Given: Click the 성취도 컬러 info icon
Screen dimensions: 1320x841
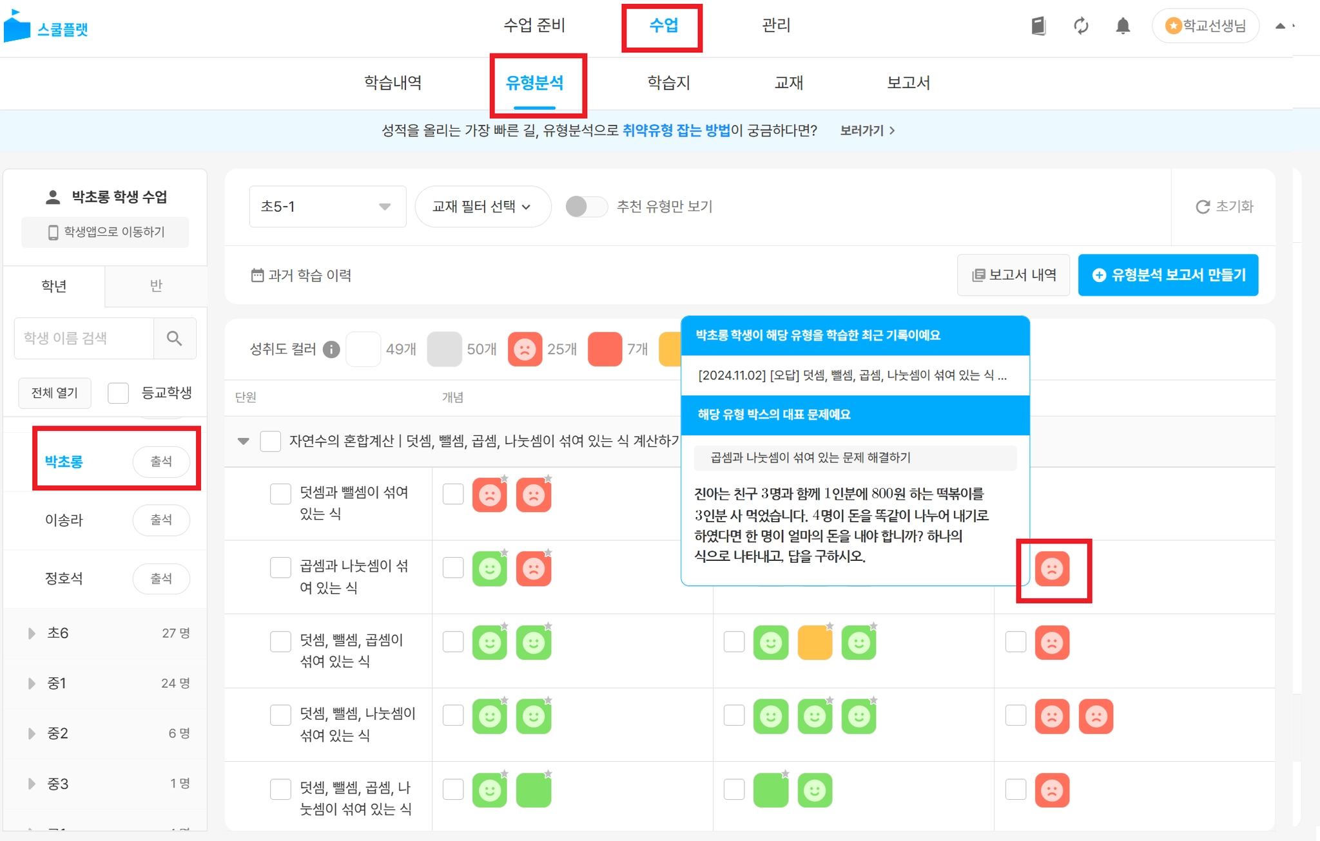Looking at the screenshot, I should [331, 349].
